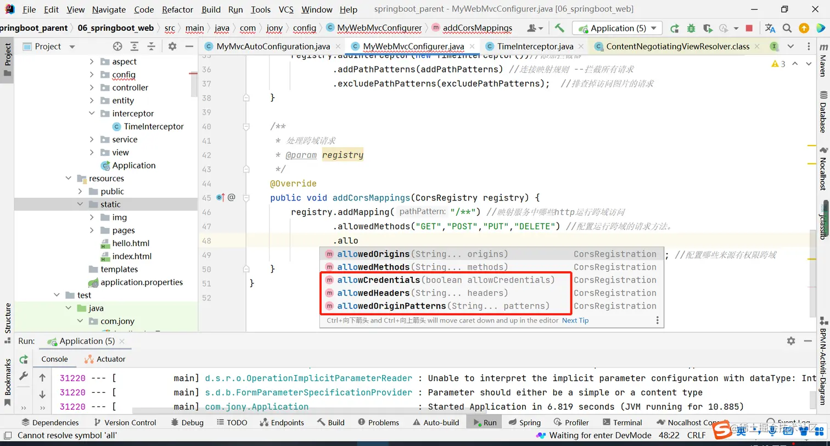The height and width of the screenshot is (446, 830).
Task: Close the MyMvcAutoConfiguration.java tab
Action: (337, 47)
